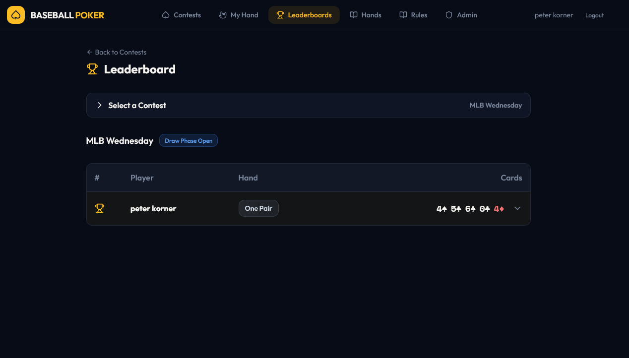The width and height of the screenshot is (629, 358).
Task: Go to the Contests nav tab
Action: [x=182, y=15]
